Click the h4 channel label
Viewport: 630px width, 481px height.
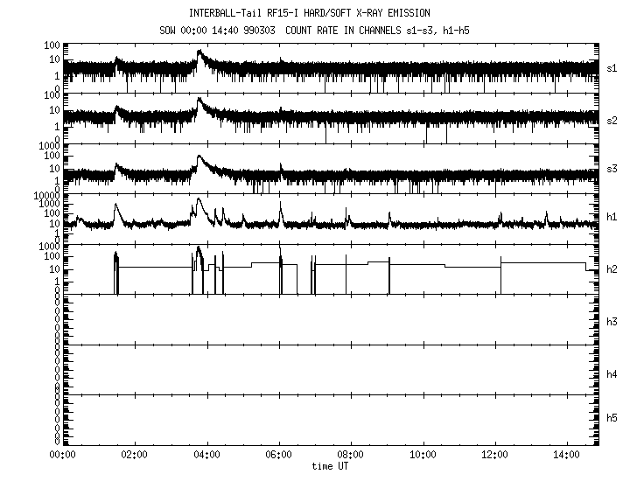[612, 374]
